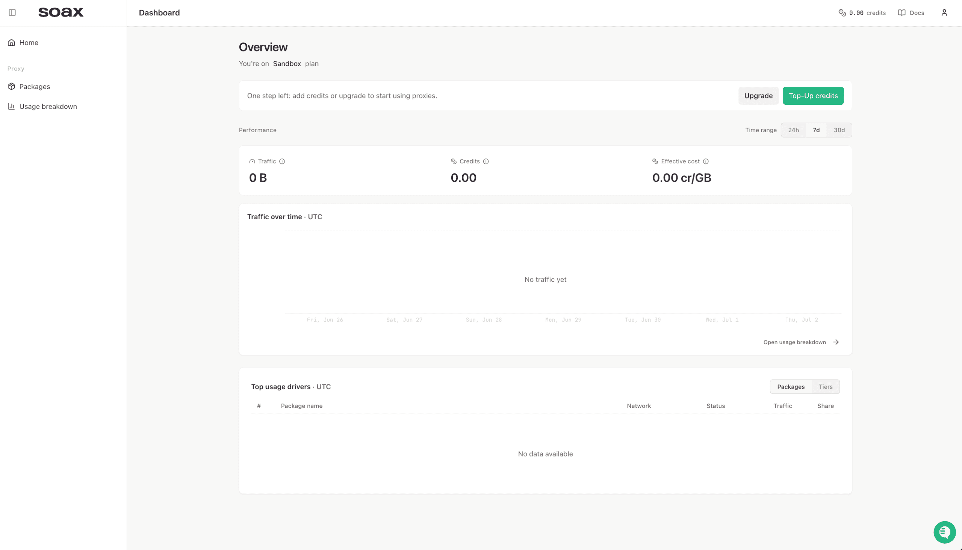Click the 0.00 cr/GB effective cost value
This screenshot has height=550, width=962.
point(682,178)
